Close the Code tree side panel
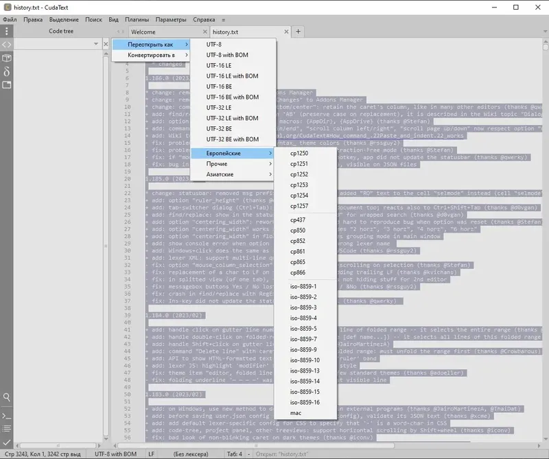This screenshot has width=549, height=459. (x=106, y=44)
